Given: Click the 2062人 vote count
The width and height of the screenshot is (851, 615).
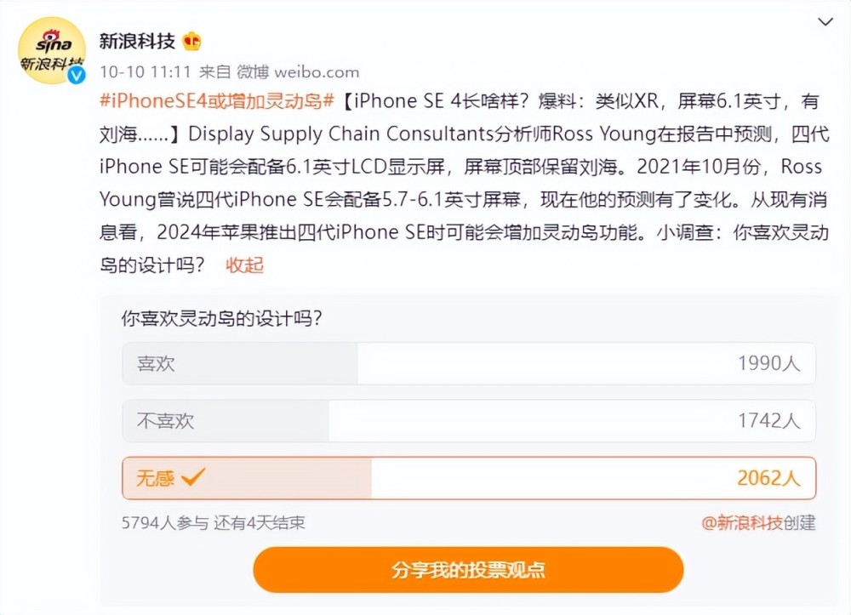Looking at the screenshot, I should (768, 478).
